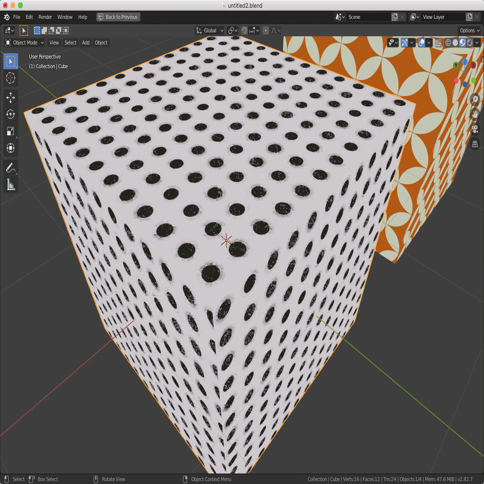484x484 pixels.
Task: Click the Scene name field
Action: click(368, 17)
